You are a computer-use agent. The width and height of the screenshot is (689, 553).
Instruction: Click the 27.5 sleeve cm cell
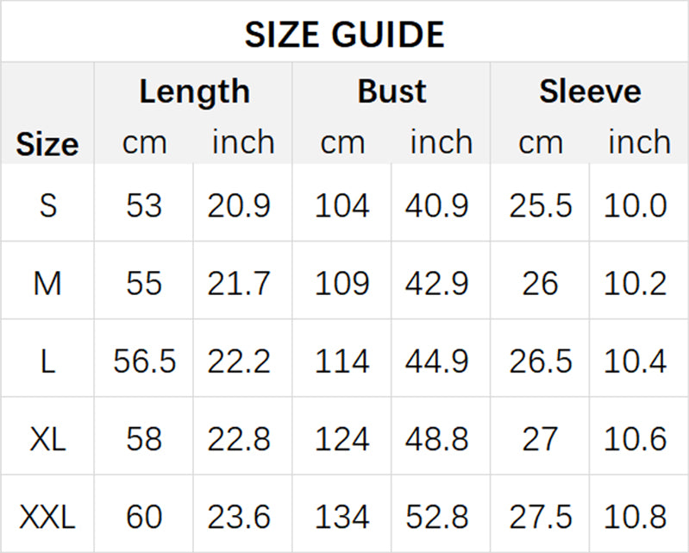[x=541, y=517]
